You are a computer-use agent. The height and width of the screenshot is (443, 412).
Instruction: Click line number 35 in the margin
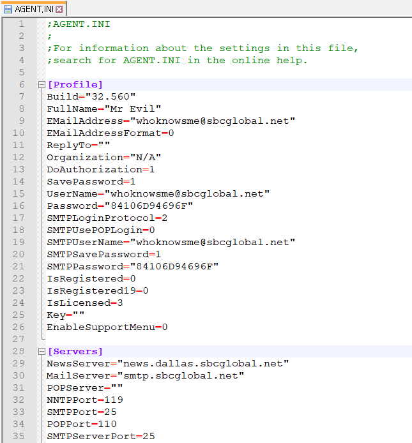(19, 436)
